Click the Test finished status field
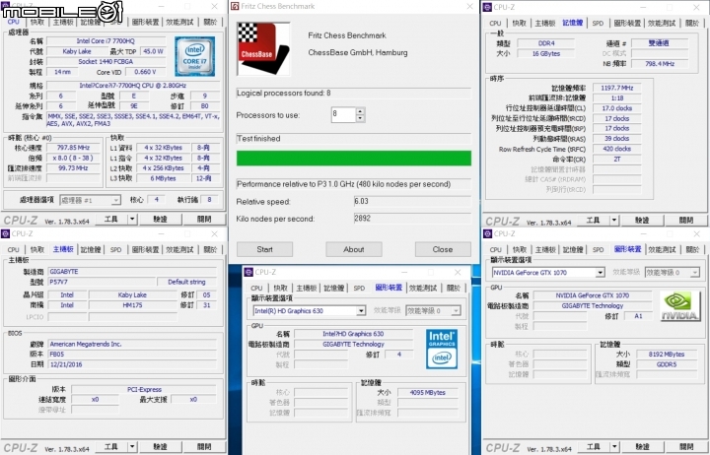710x455 pixels. [x=354, y=139]
